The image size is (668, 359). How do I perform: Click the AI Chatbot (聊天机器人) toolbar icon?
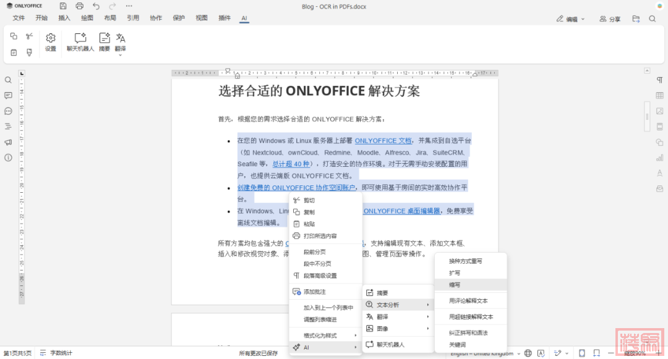(x=80, y=38)
